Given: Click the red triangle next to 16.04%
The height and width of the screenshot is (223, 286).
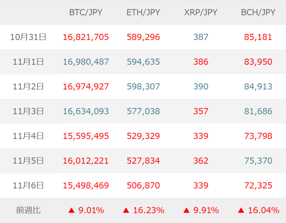Looking at the screenshot, I should click(241, 210).
